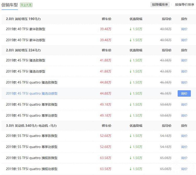Sort by 按降幅排序

coord(160,5)
